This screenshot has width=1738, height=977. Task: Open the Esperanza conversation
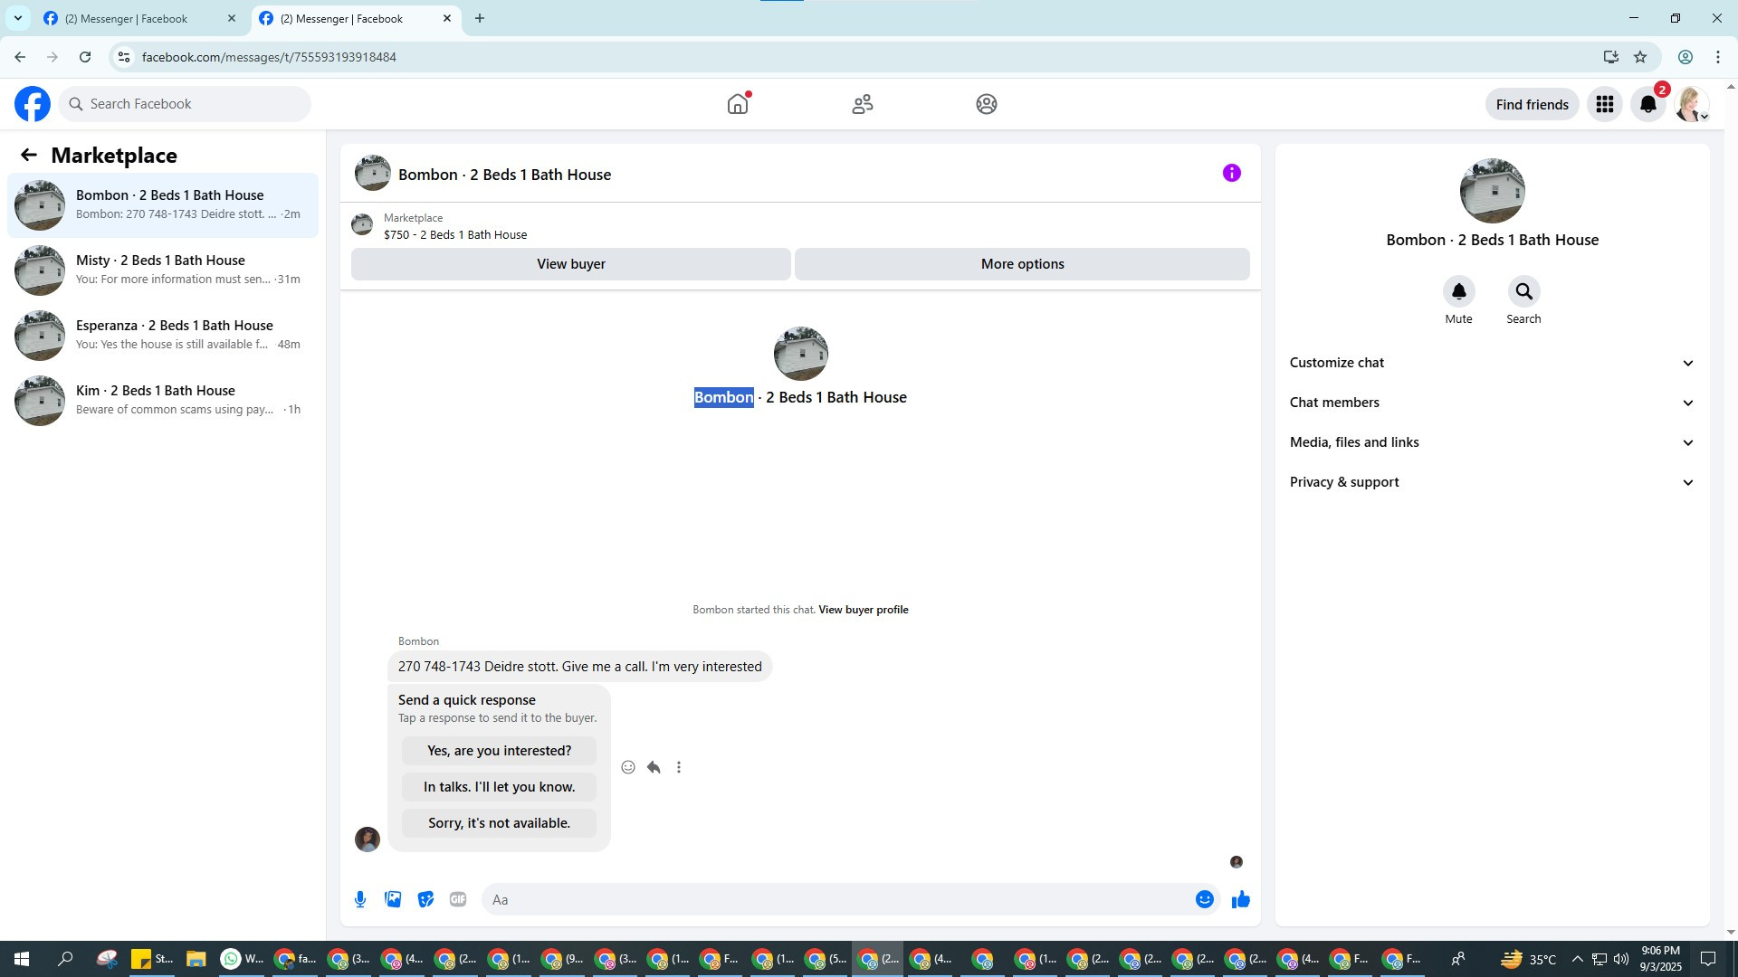[163, 335]
